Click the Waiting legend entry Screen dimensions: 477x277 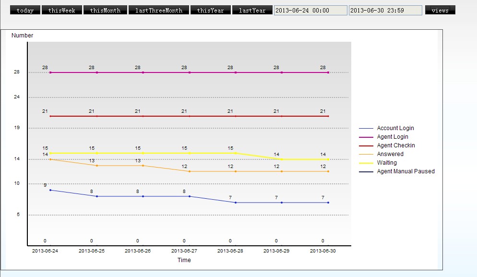click(x=387, y=163)
